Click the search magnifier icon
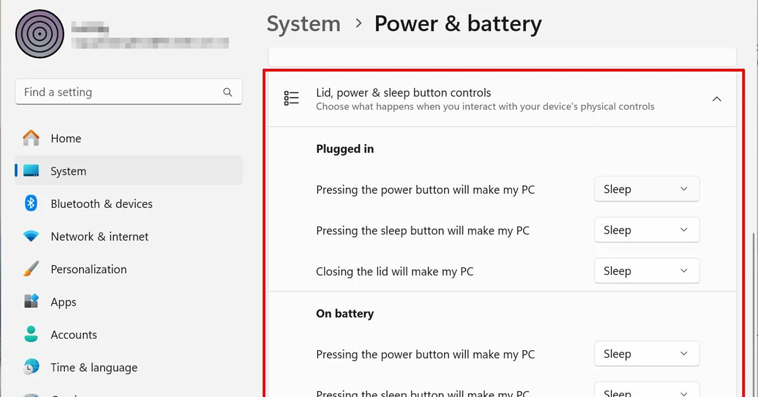The image size is (758, 397). pyautogui.click(x=228, y=92)
